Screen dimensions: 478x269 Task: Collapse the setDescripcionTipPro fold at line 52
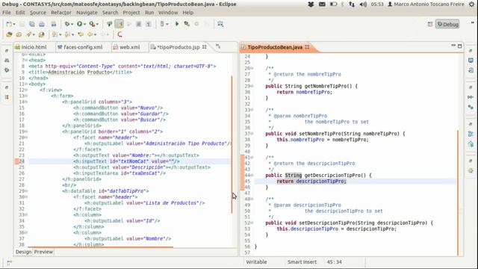click(252, 223)
